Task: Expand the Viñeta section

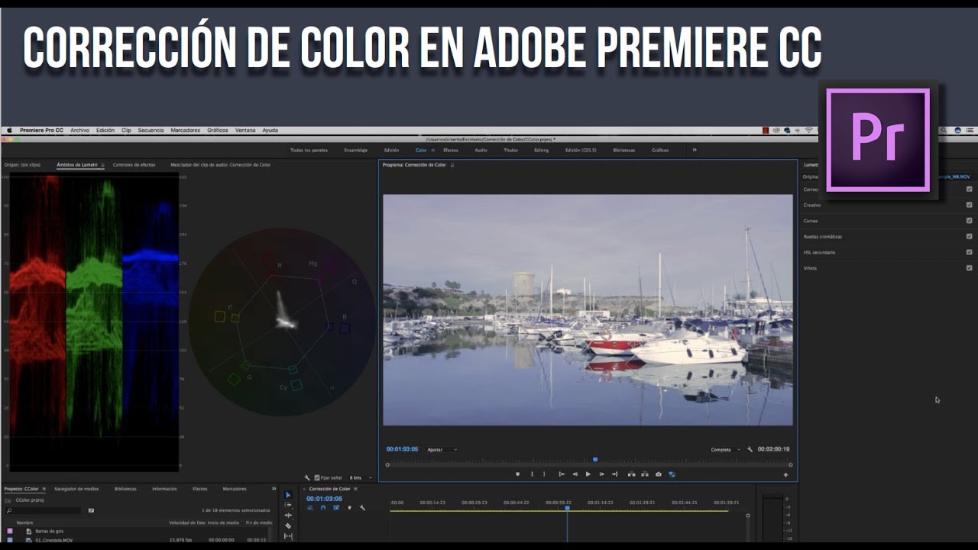Action: coord(810,268)
